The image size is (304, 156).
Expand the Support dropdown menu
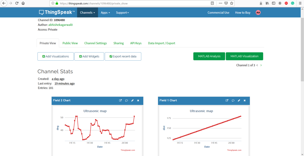[122, 12]
